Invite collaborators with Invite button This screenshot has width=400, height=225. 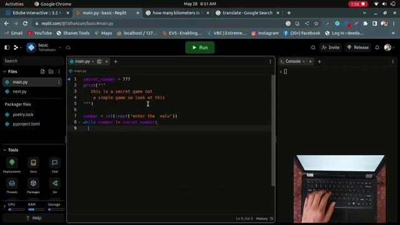click(x=331, y=47)
